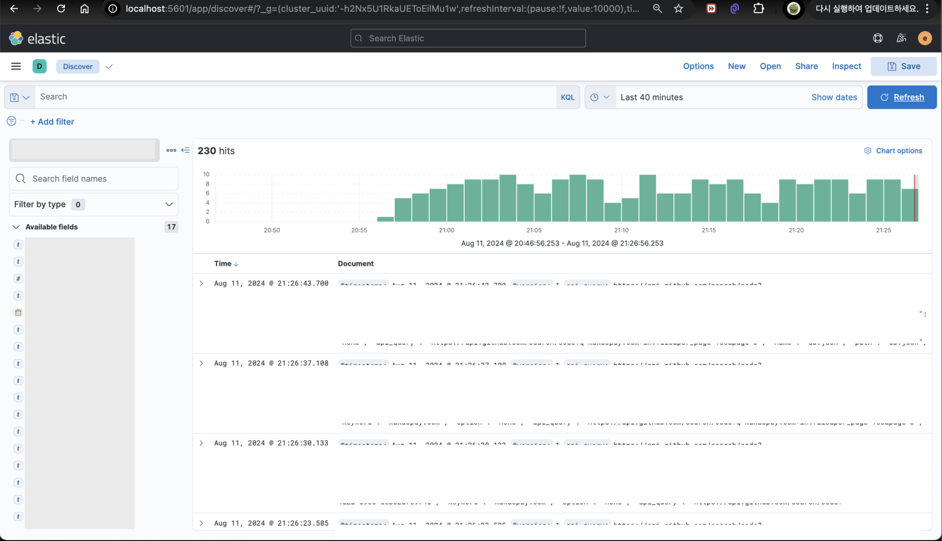Open the Inspect menu item
Screen dimensions: 942x541
tap(846, 67)
